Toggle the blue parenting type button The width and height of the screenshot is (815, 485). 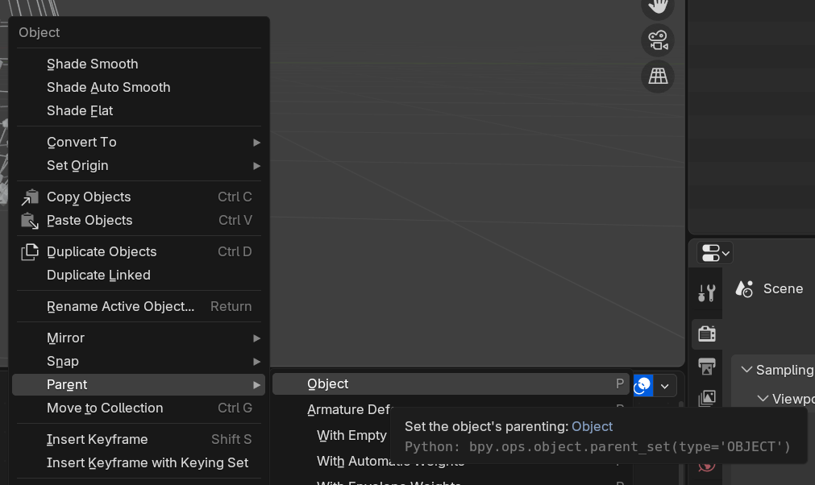coord(642,385)
